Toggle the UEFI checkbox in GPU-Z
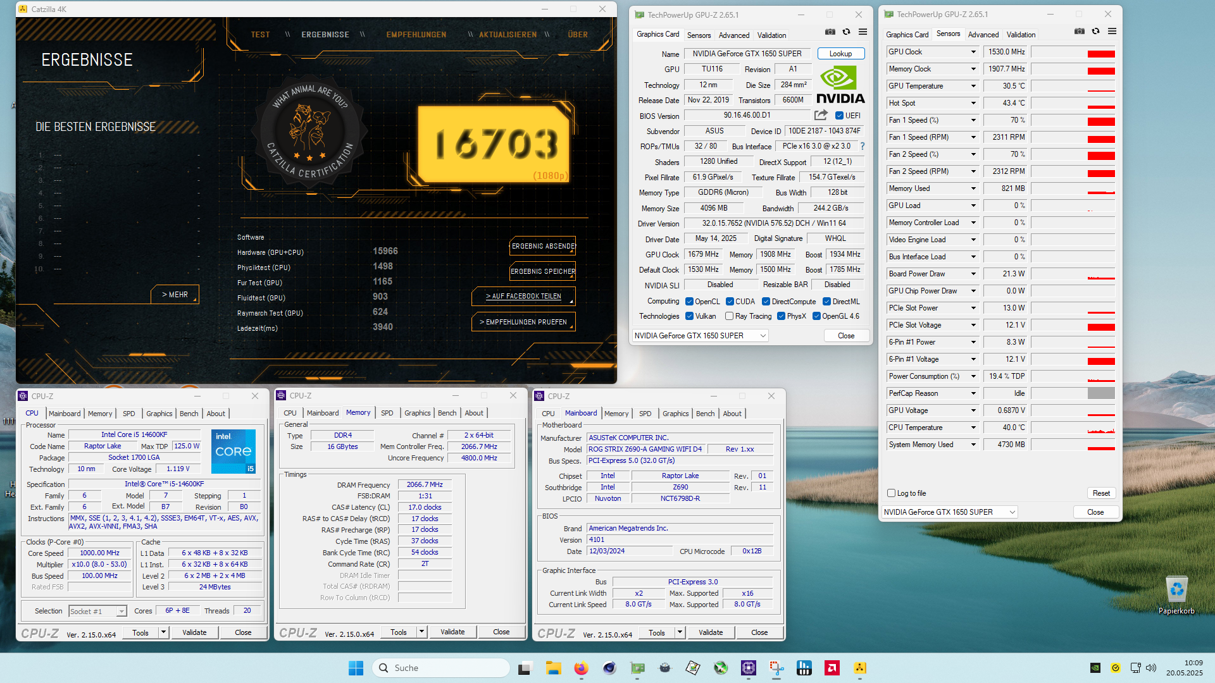Image resolution: width=1215 pixels, height=683 pixels. tap(839, 116)
